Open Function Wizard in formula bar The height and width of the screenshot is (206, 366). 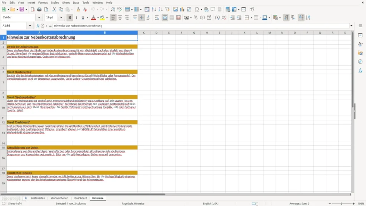click(38, 26)
